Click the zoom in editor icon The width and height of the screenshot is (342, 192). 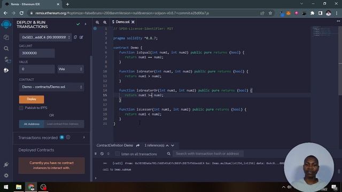(x=105, y=22)
